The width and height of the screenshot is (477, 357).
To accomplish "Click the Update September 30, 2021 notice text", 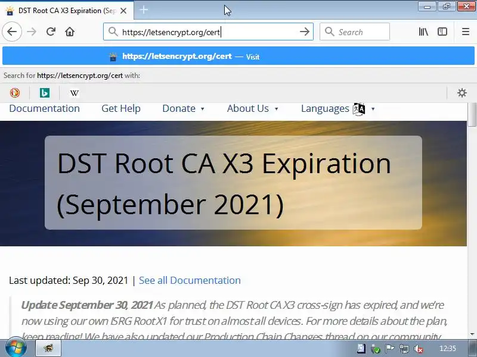I will (x=87, y=305).
